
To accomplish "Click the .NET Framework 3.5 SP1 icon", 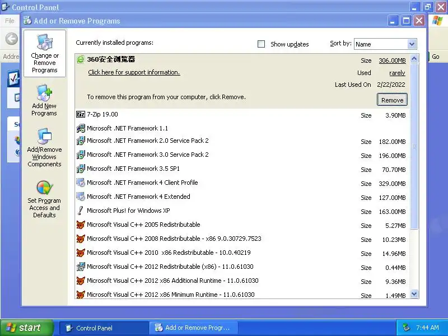I will [x=81, y=169].
